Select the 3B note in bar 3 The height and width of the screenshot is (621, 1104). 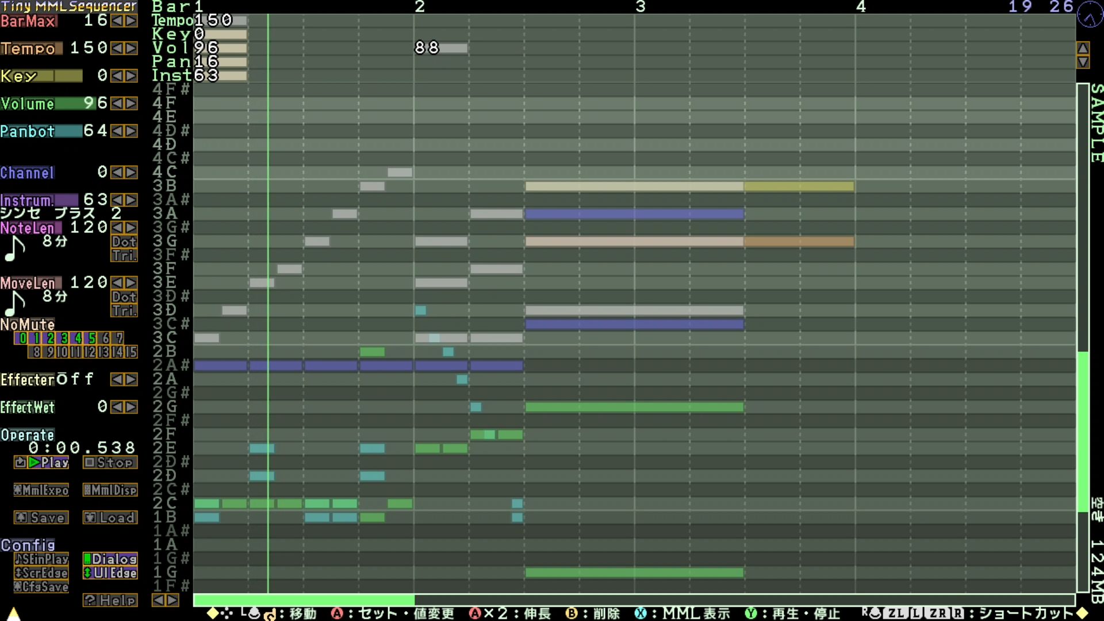tap(634, 186)
